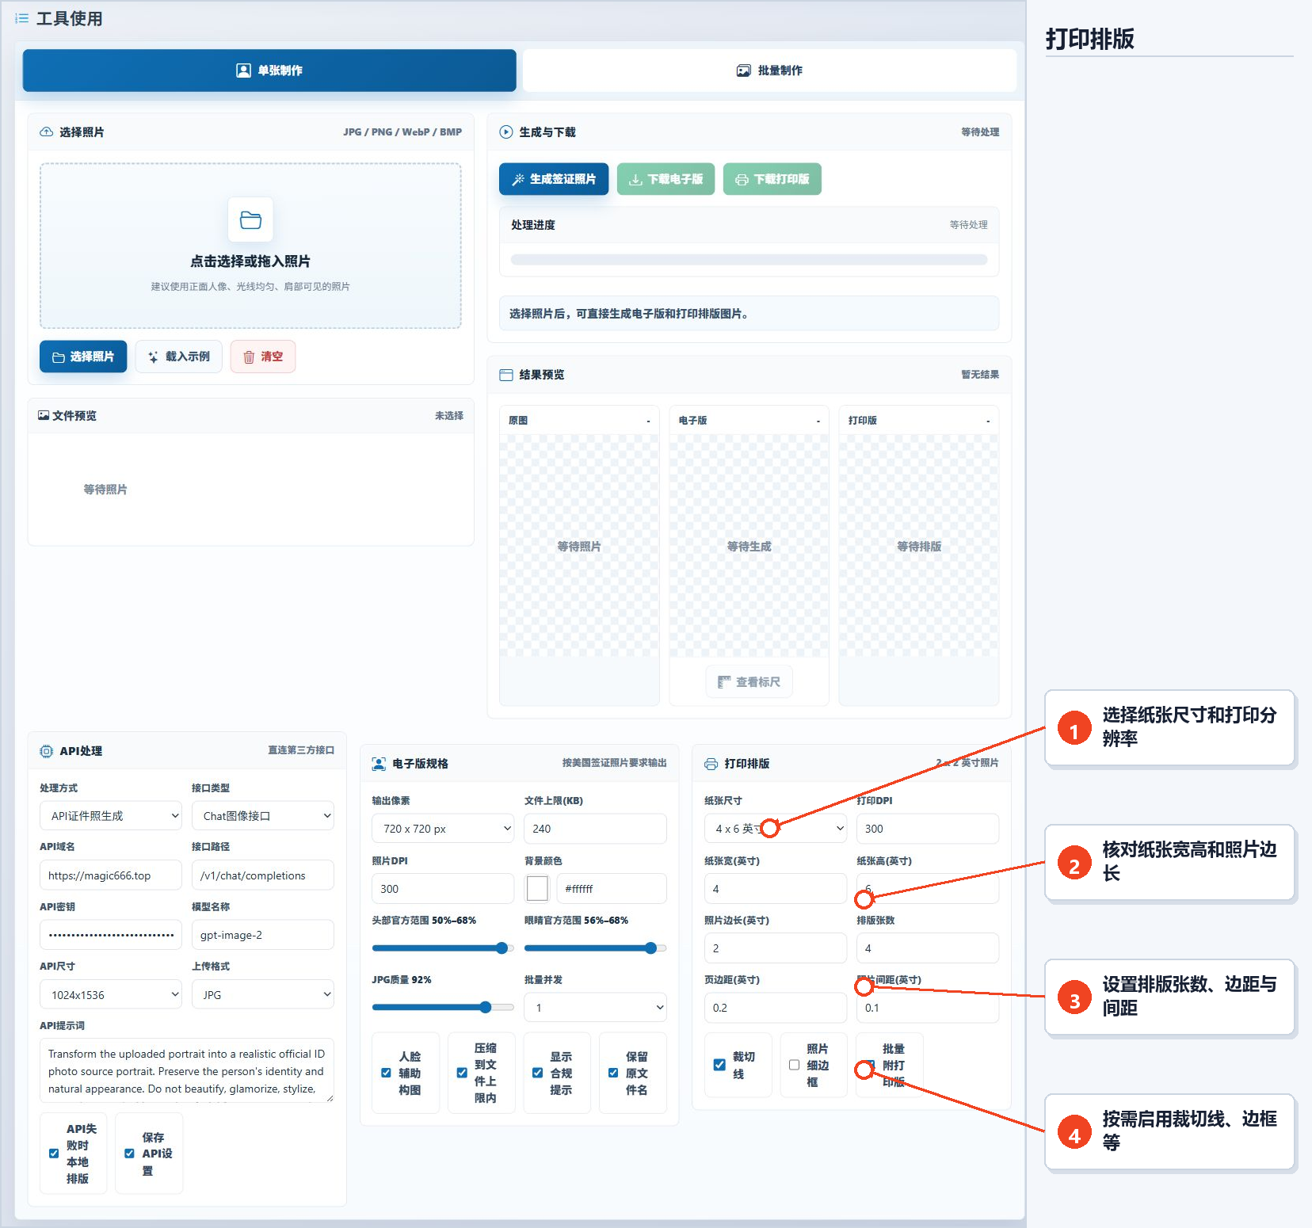The image size is (1312, 1228).
Task: Click the folder icon in upload area
Action: pyautogui.click(x=250, y=219)
